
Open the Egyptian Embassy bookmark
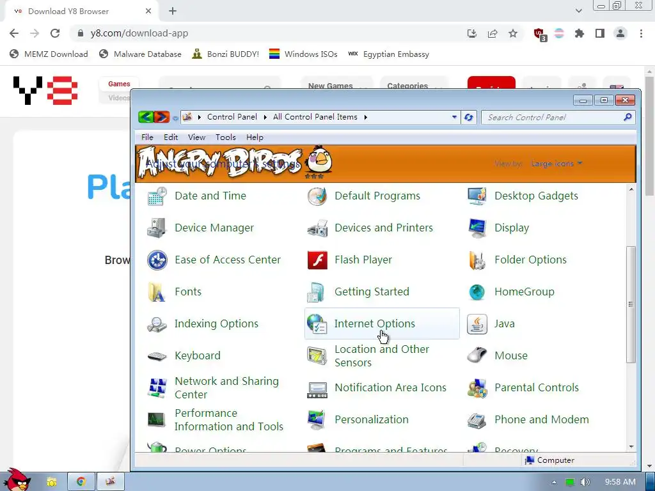tap(388, 54)
